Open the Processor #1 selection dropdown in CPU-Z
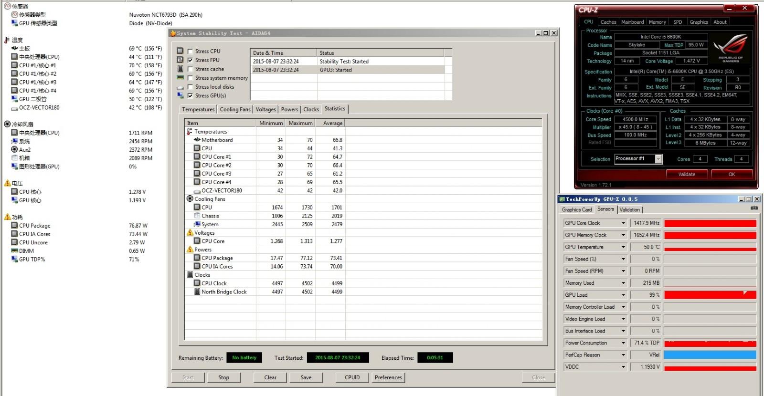Viewport: 764px width, 396px height. tap(659, 159)
